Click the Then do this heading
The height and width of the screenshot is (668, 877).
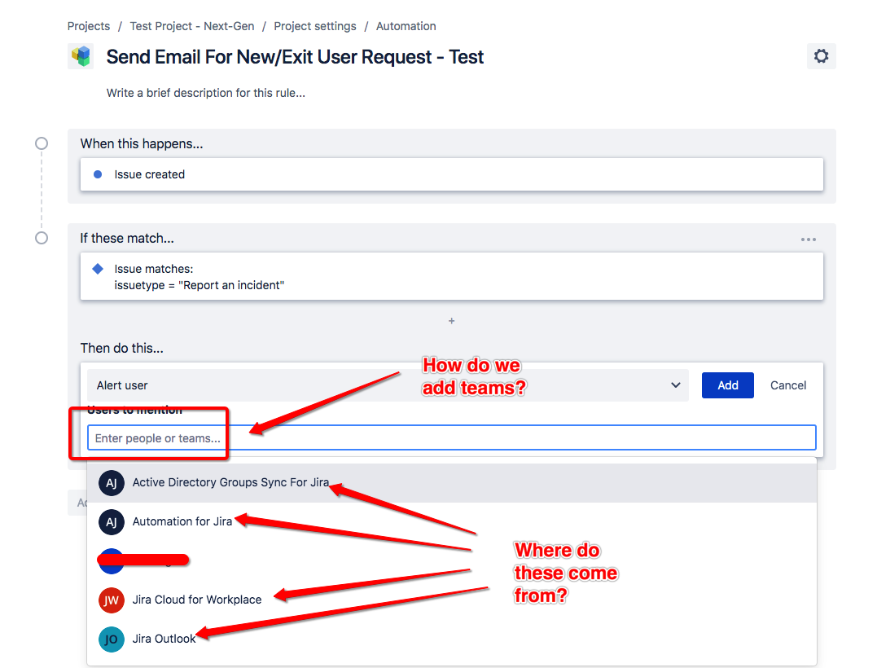coord(122,348)
